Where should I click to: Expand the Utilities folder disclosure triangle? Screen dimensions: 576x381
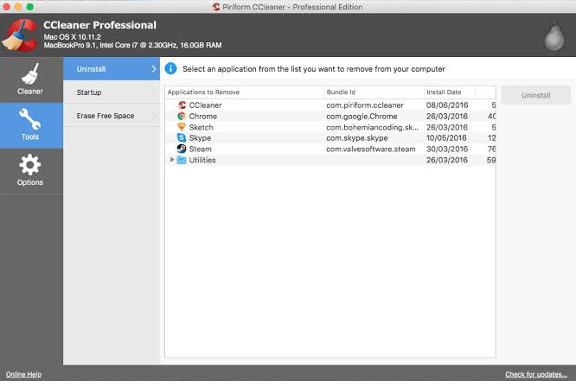tap(172, 160)
